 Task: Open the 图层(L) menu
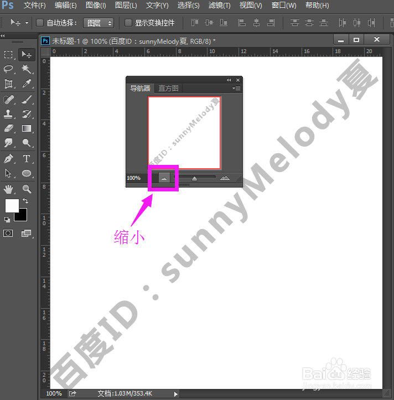[126, 5]
